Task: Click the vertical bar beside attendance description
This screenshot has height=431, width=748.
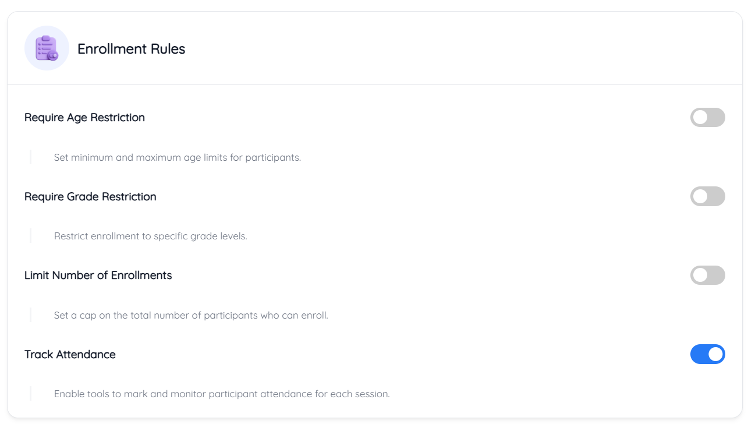Action: coord(30,394)
